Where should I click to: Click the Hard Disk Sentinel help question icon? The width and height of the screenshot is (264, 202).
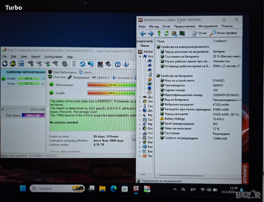click(x=118, y=64)
